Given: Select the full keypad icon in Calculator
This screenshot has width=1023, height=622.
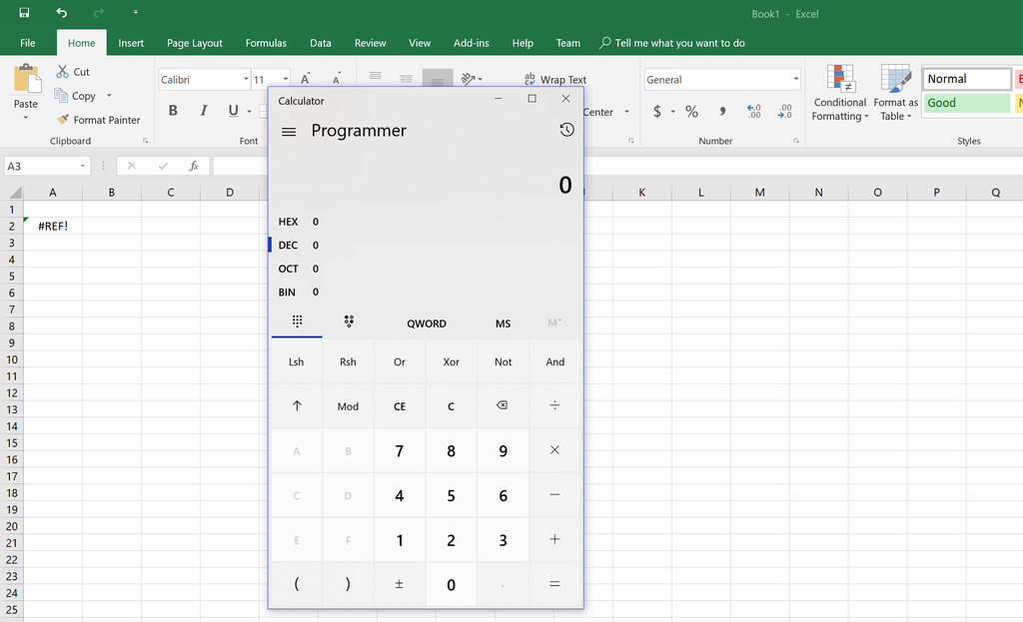Looking at the screenshot, I should [297, 321].
